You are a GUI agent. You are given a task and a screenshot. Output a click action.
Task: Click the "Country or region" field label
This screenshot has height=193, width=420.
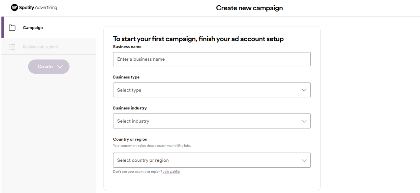click(x=130, y=139)
